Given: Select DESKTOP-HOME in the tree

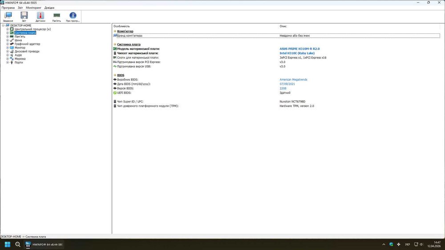Looking at the screenshot, I should point(21,25).
